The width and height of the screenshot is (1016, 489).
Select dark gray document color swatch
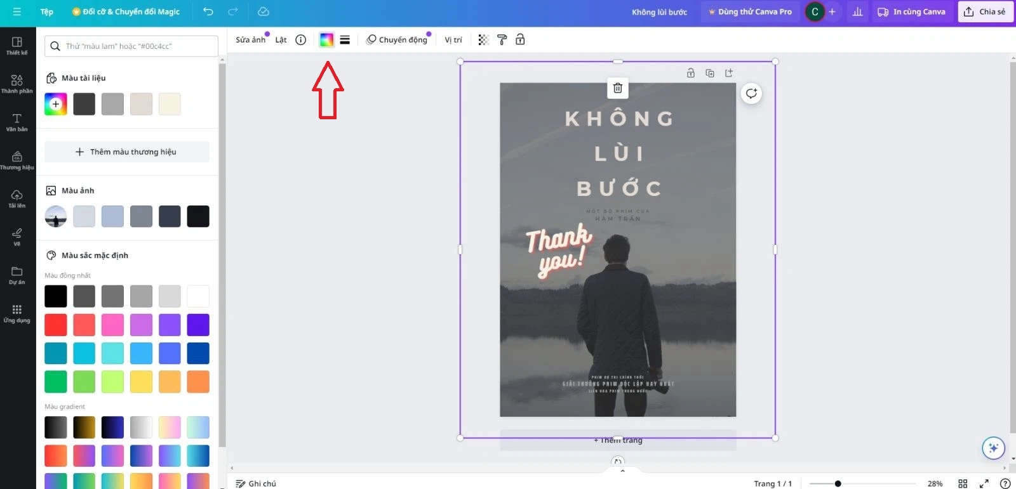(x=84, y=104)
